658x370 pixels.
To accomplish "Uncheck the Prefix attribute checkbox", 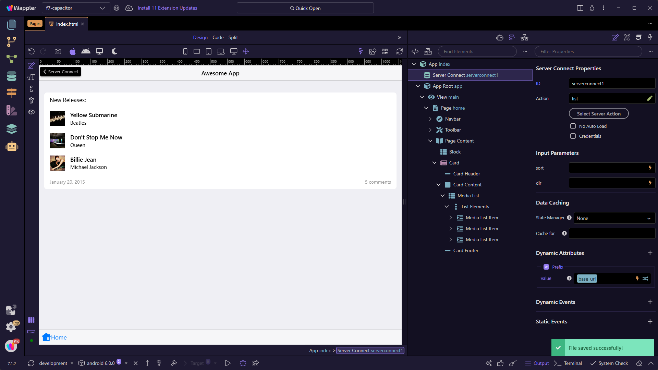I will (546, 267).
